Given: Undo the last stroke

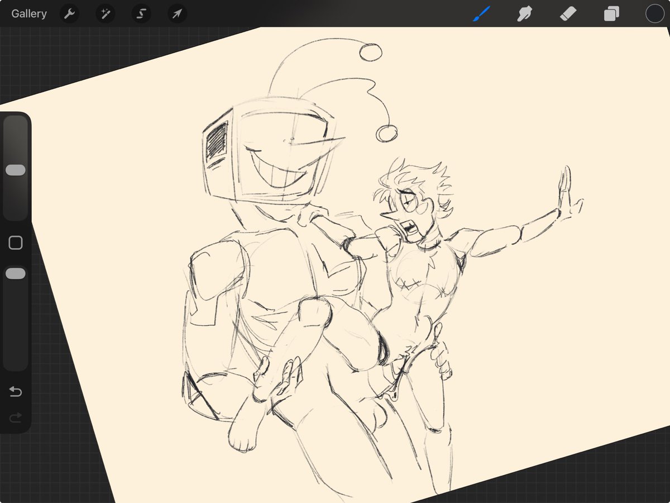Looking at the screenshot, I should (x=16, y=392).
